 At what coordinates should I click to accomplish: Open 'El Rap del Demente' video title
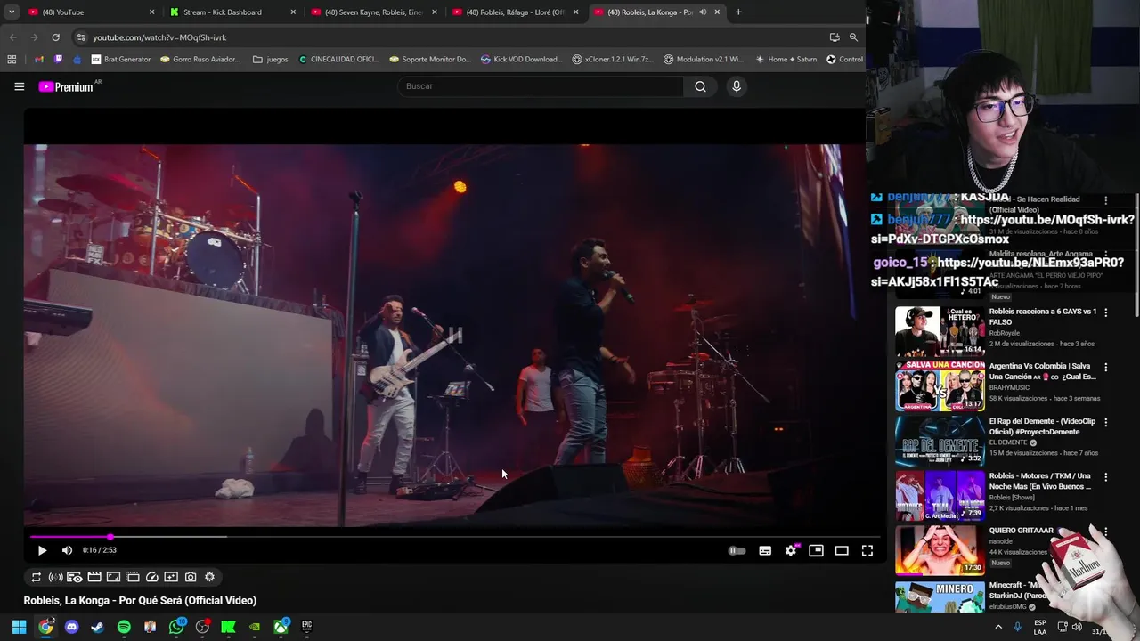[x=1042, y=426]
